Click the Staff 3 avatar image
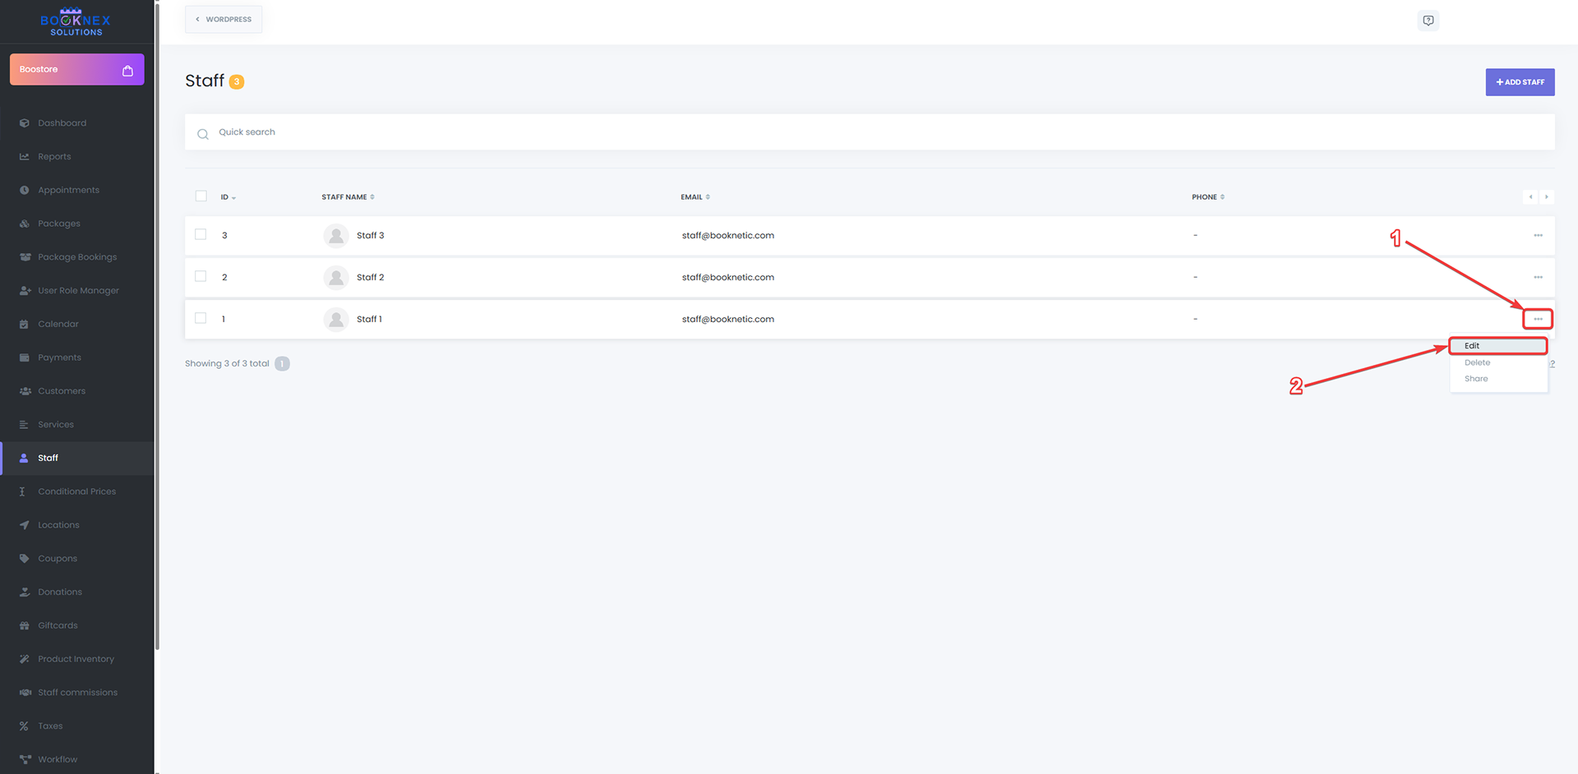The height and width of the screenshot is (774, 1578). click(336, 236)
